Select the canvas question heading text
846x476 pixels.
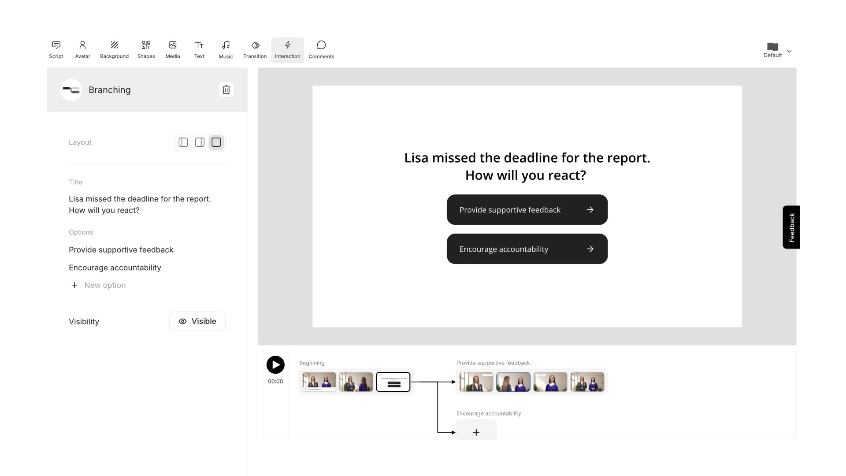(527, 167)
